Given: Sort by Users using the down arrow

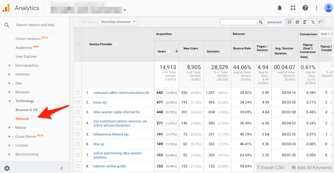Looking at the screenshot, I should click(177, 51).
